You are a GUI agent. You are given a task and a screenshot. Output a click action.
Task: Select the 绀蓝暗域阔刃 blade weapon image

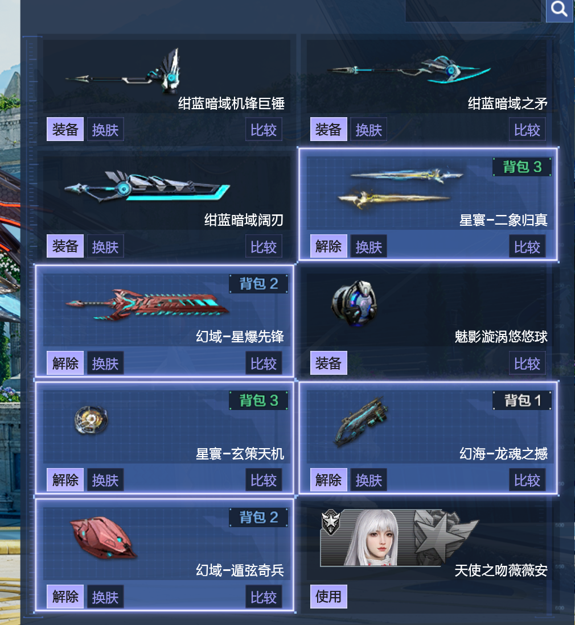point(147,186)
